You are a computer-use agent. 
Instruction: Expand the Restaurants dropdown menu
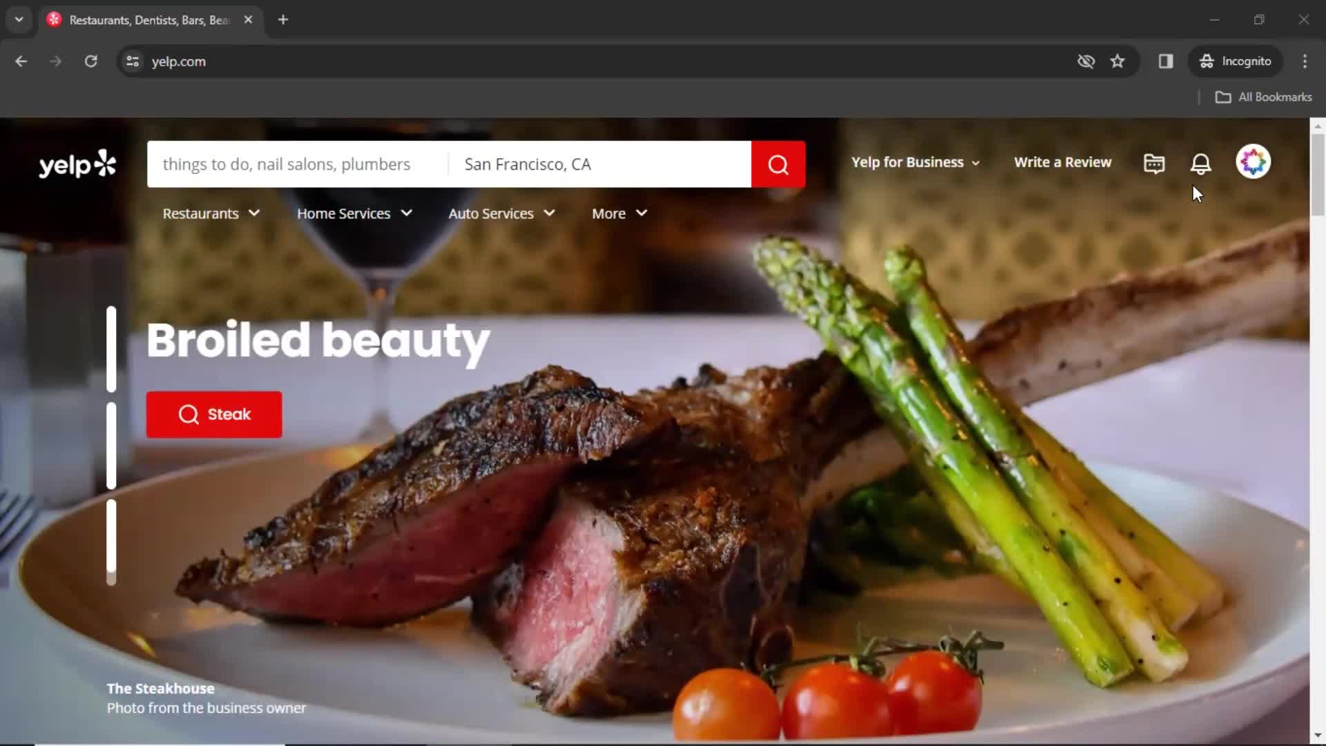pos(209,213)
